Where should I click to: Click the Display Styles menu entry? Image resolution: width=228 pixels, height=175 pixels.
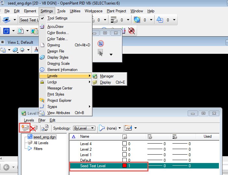point(66,57)
